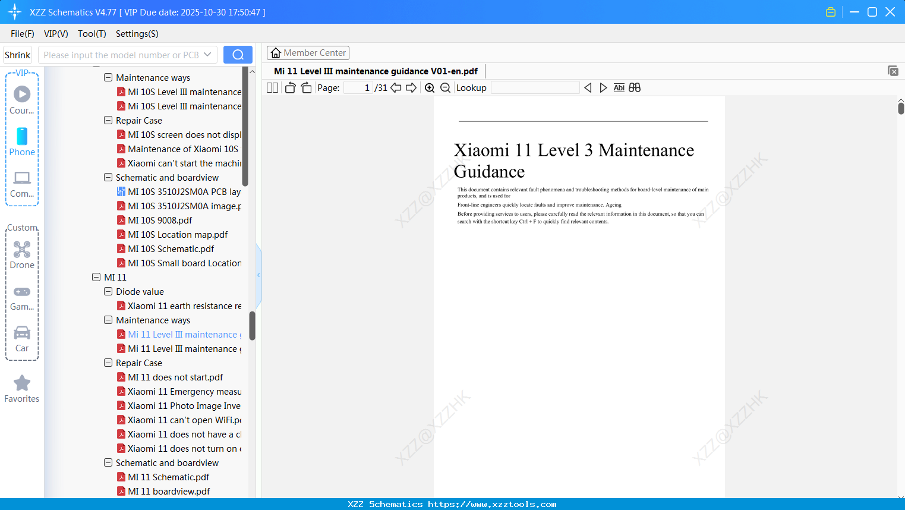Open the model number dropdown list
The image size is (905, 510).
[208, 54]
